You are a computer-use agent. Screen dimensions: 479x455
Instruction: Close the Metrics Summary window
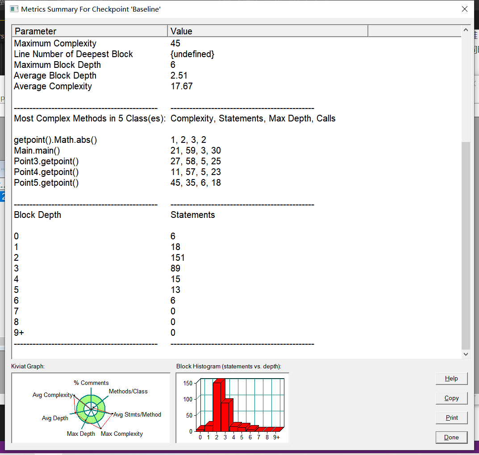point(465,9)
